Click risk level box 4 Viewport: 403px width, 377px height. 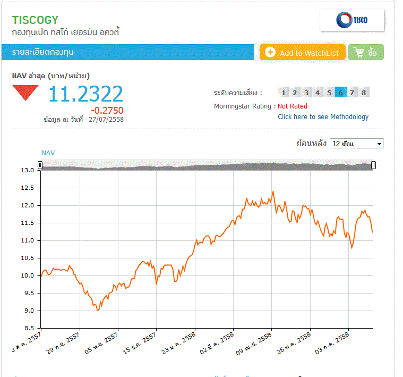[318, 93]
